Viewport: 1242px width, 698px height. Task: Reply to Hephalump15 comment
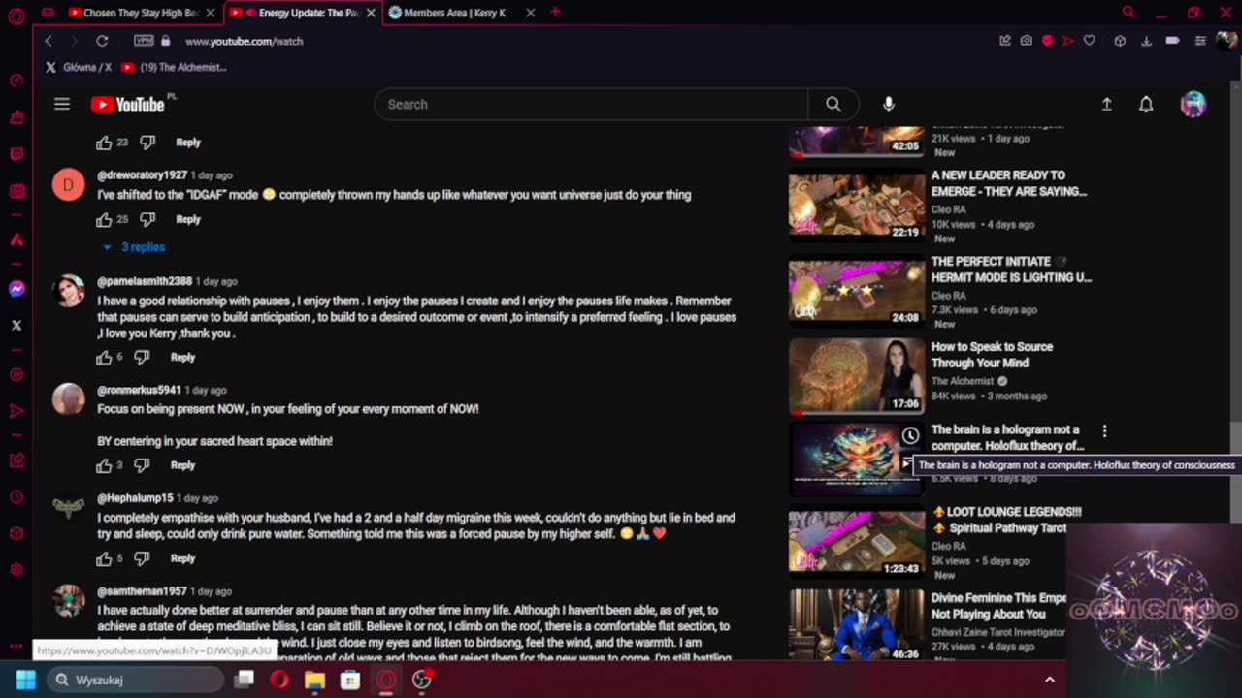point(182,558)
